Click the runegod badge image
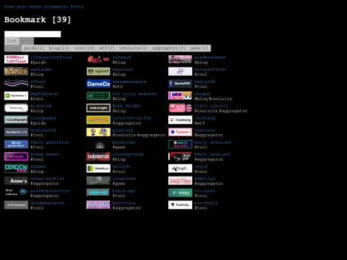The width and height of the screenshot is (347, 260). [x=98, y=59]
